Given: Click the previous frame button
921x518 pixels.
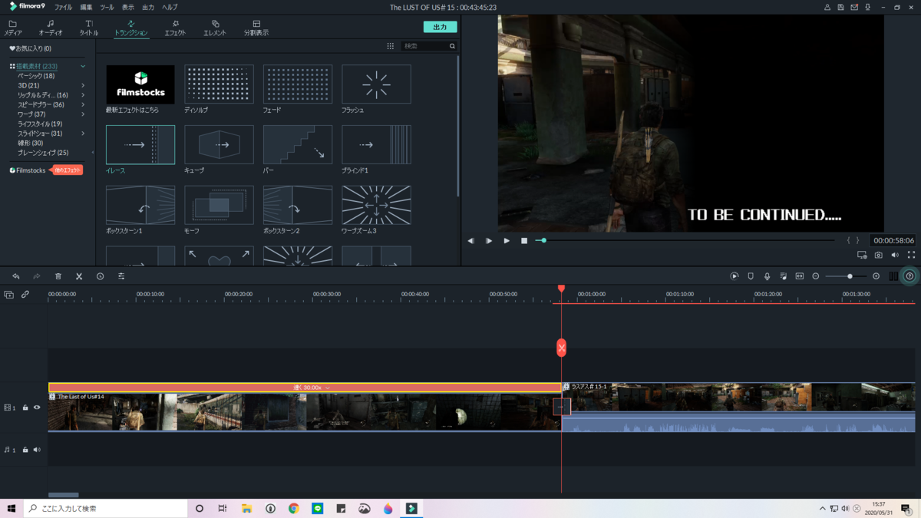Looking at the screenshot, I should (471, 241).
